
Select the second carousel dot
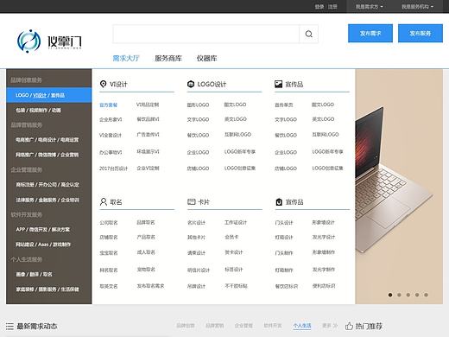tap(399, 295)
